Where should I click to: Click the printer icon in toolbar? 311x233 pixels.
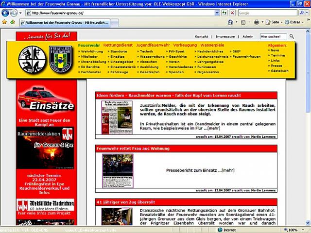[x=257, y=22]
